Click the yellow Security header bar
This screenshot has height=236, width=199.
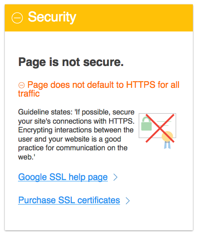(99, 18)
